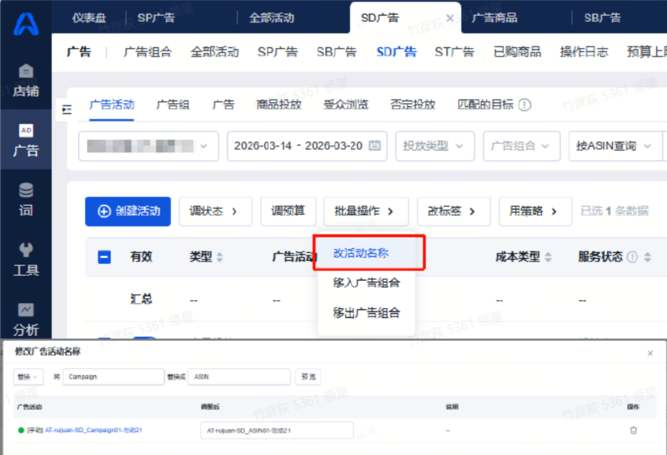This screenshot has width=667, height=455.
Task: Click the 预览 button in dialog
Action: (x=308, y=377)
